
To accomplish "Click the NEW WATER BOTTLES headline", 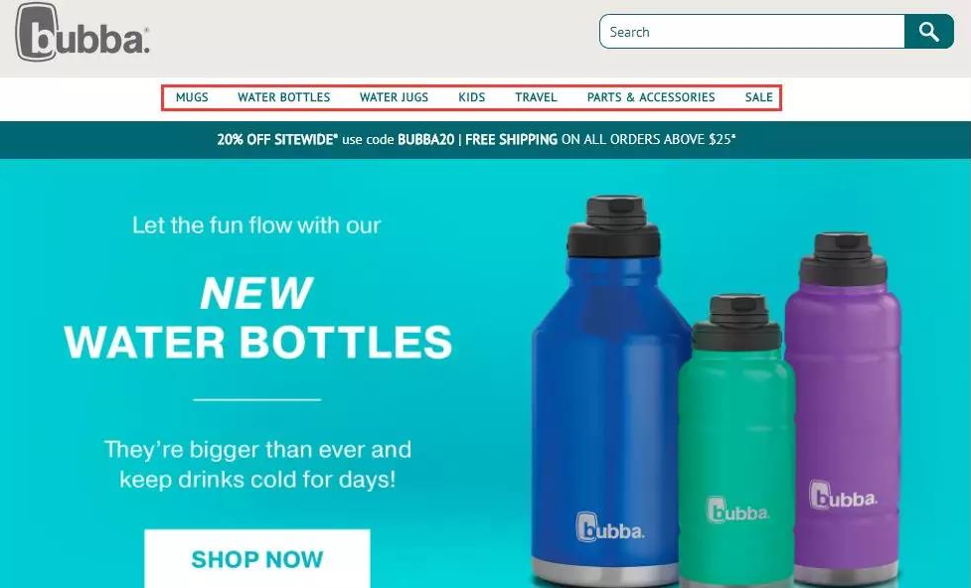I will 257,317.
